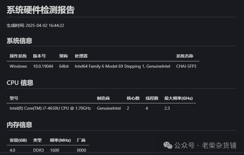Click the 系统信息 section heading
Image resolution: width=244 pixels, height=155 pixels.
coord(19,41)
